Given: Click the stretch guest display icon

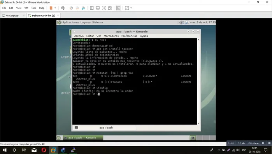Looking at the screenshot, I should tap(127, 8).
